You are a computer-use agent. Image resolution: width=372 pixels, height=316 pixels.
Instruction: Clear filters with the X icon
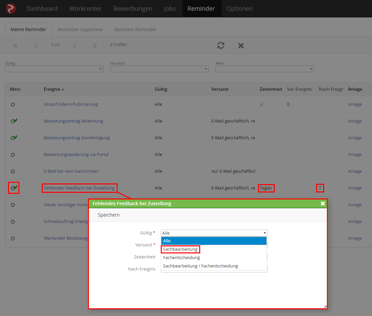(241, 46)
